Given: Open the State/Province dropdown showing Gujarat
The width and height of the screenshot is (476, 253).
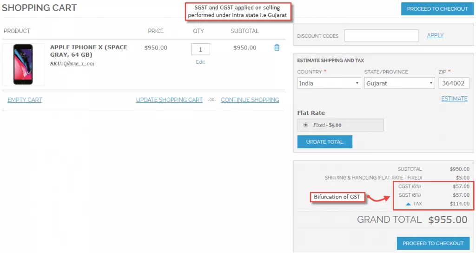Looking at the screenshot, I should click(x=399, y=83).
